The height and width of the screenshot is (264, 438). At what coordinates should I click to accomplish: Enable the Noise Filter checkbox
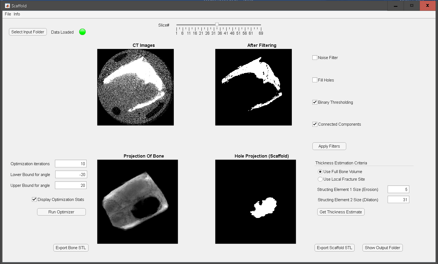[x=315, y=58]
